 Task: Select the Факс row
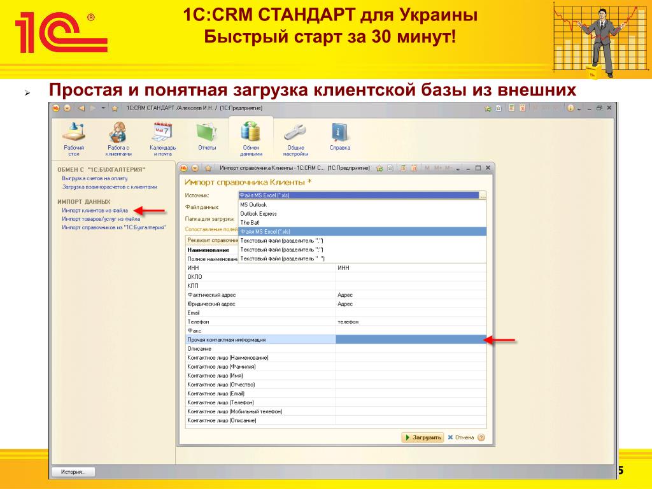336,331
